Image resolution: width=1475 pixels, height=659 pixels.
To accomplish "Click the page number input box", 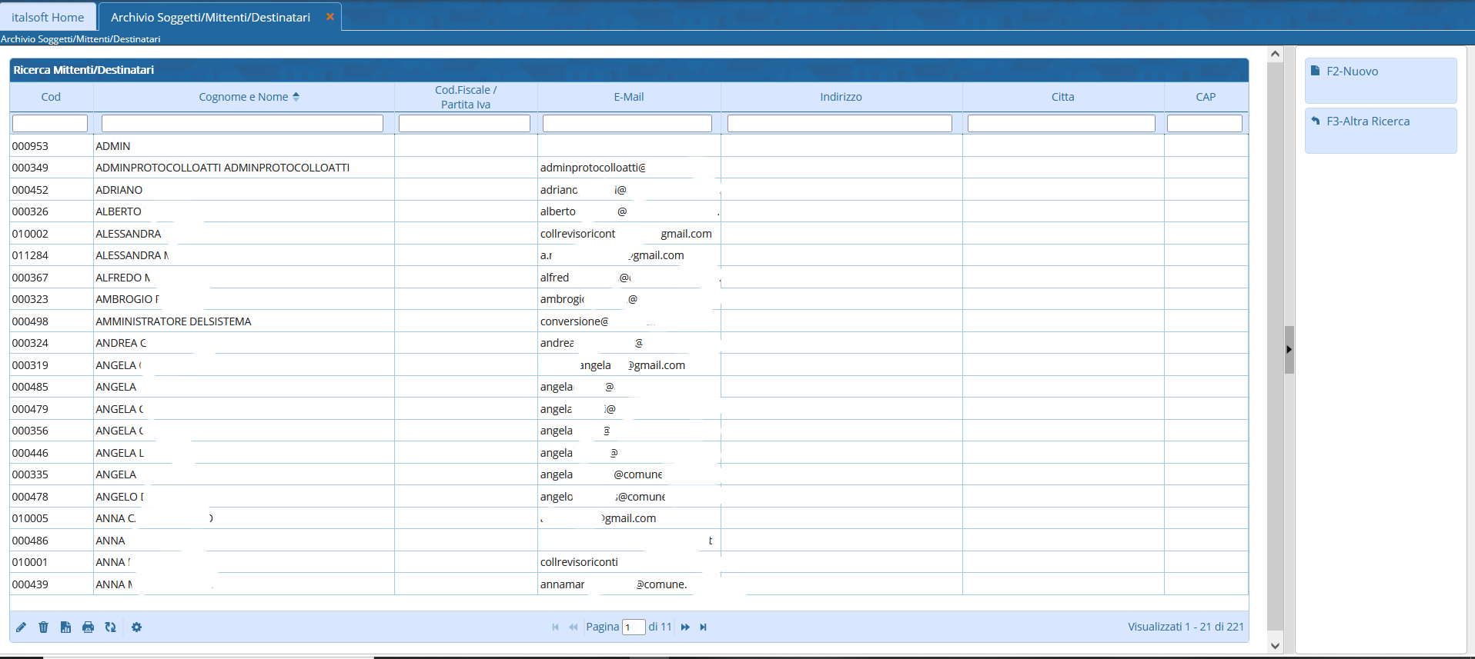I will click(633, 627).
